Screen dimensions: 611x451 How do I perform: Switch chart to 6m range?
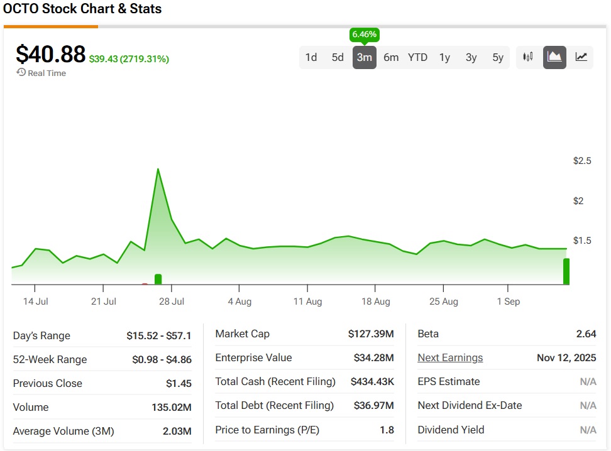tap(391, 57)
